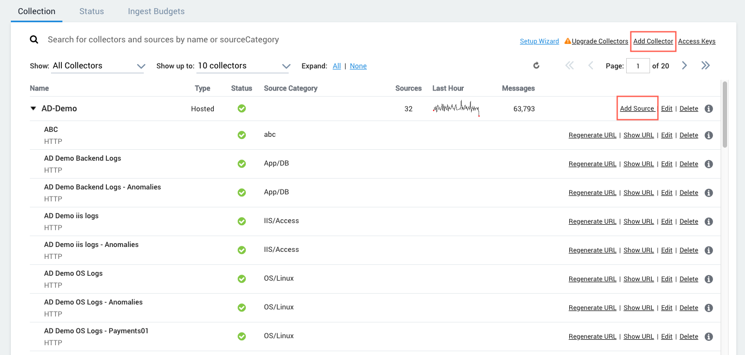
Task: Click the page number input field
Action: click(x=638, y=66)
